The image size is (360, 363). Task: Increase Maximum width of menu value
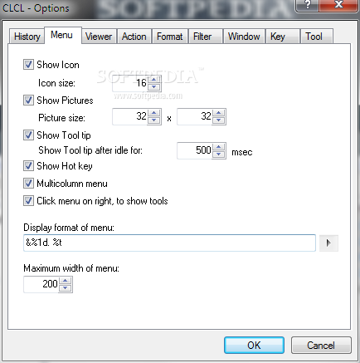[x=66, y=281]
